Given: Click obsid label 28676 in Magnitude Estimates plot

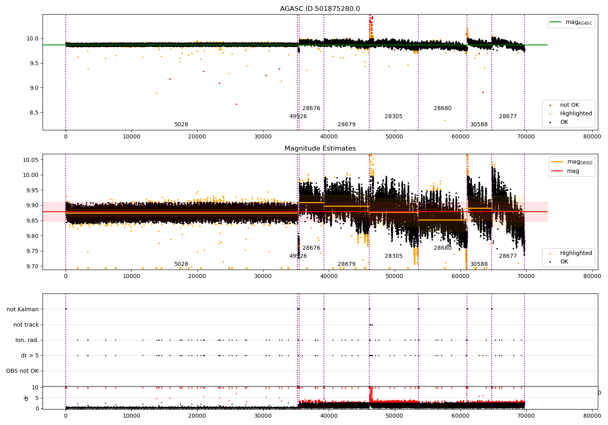Looking at the screenshot, I should click(311, 248).
